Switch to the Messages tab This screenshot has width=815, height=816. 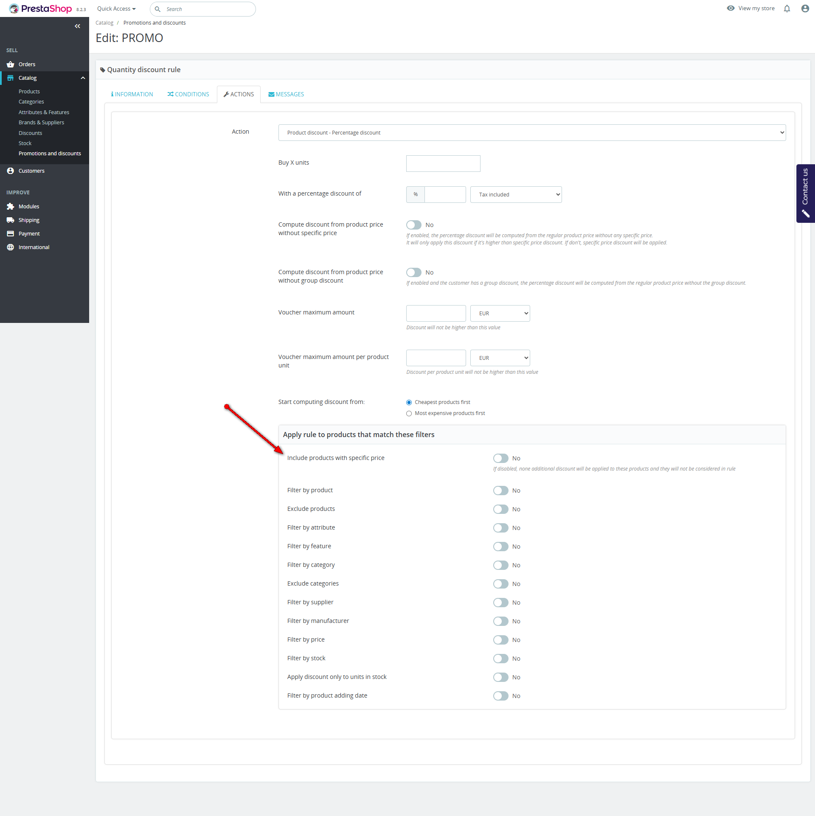point(286,94)
